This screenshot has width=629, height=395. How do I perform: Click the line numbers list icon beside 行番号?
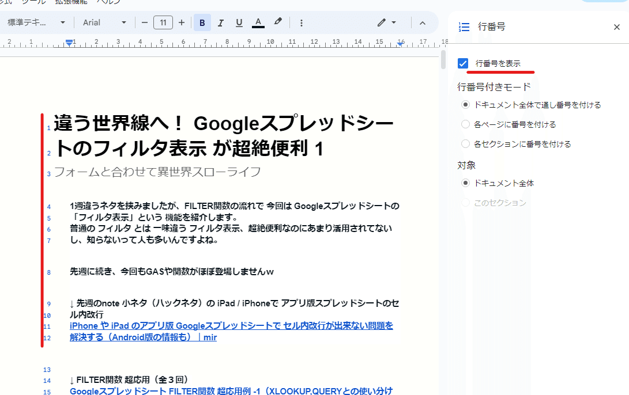(464, 27)
